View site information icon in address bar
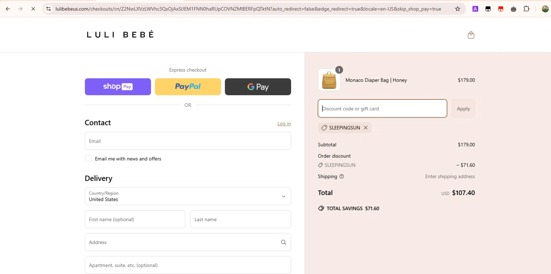Viewport: 551px width, 274px height. [48, 9]
